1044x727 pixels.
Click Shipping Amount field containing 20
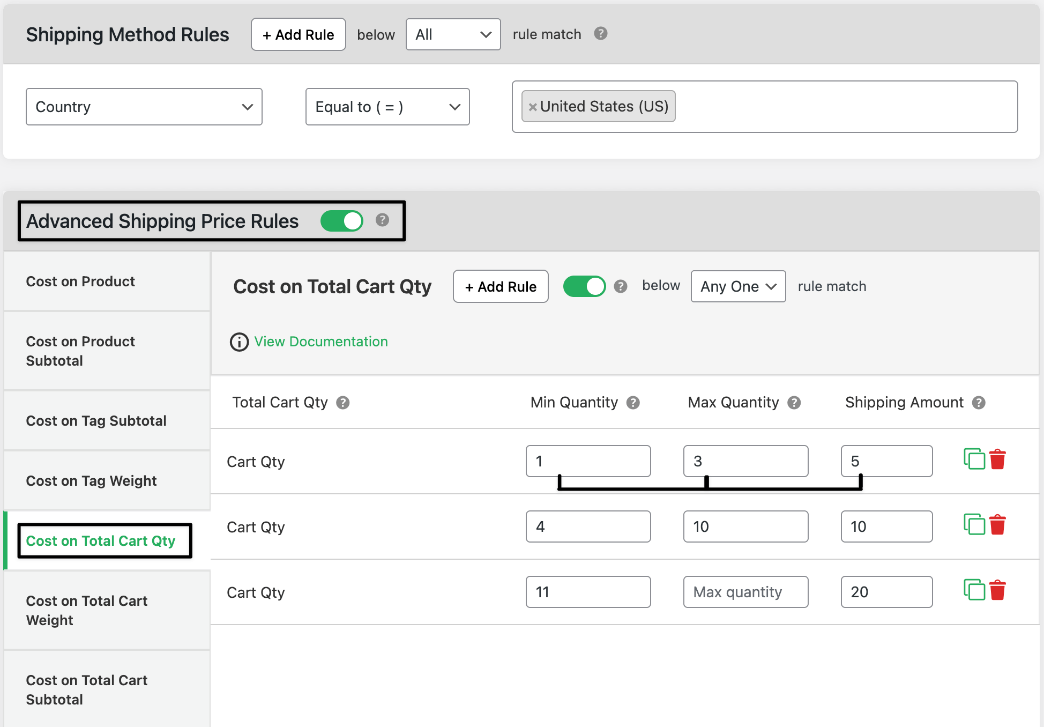pyautogui.click(x=887, y=592)
